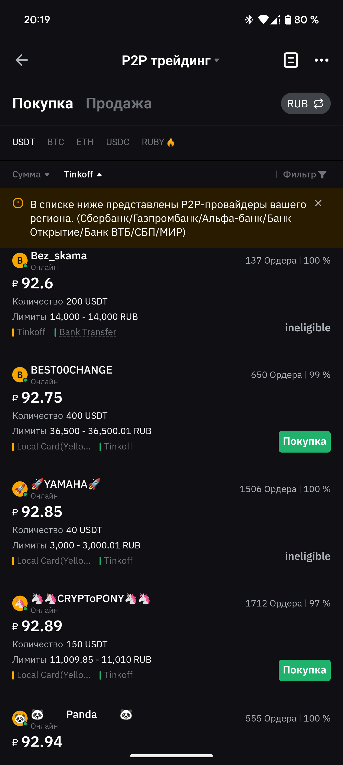The width and height of the screenshot is (343, 765).
Task: Select the BTC coin tab
Action: click(x=56, y=142)
